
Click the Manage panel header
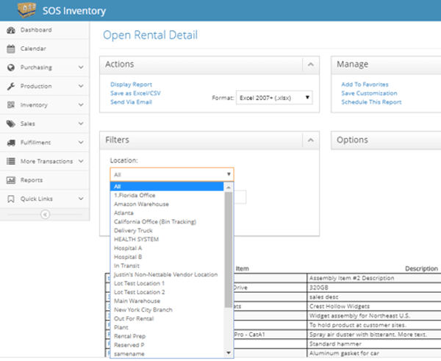[386, 65]
